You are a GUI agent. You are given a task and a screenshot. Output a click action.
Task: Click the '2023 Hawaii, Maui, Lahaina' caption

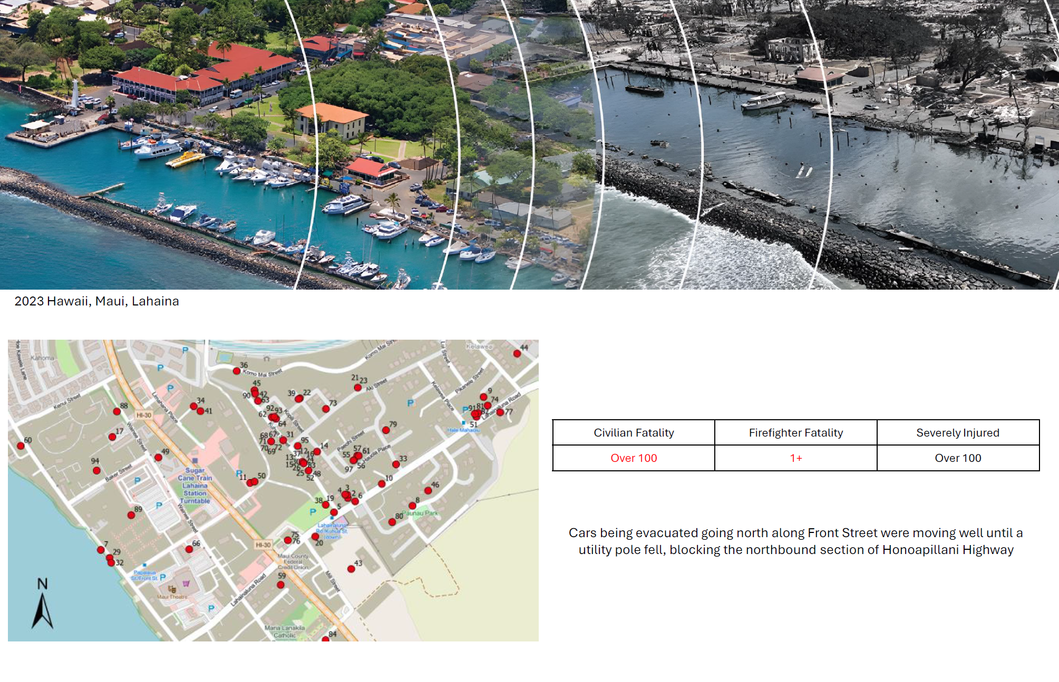(97, 301)
